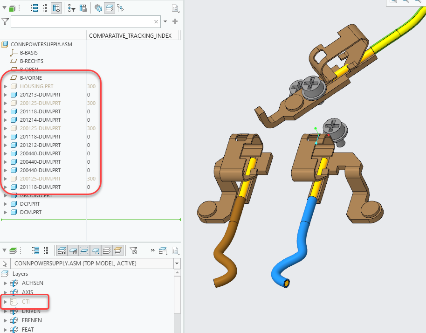Click the Collapse All icon in model tree toolbar
Screen dimensions: 426x333
point(45,8)
